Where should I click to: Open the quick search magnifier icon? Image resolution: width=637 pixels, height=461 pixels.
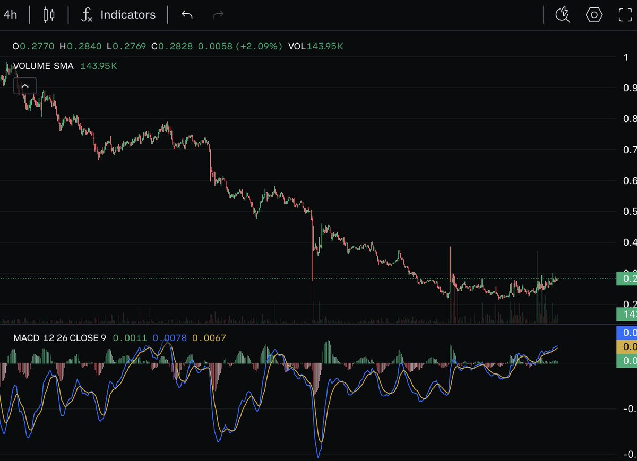562,15
